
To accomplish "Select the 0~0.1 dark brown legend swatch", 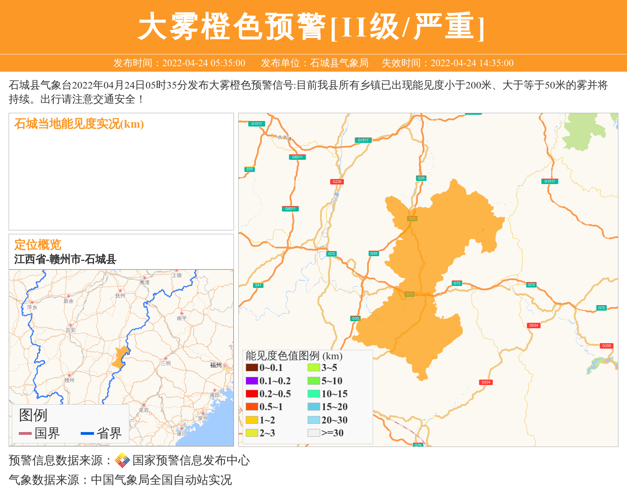I will click(x=252, y=367).
